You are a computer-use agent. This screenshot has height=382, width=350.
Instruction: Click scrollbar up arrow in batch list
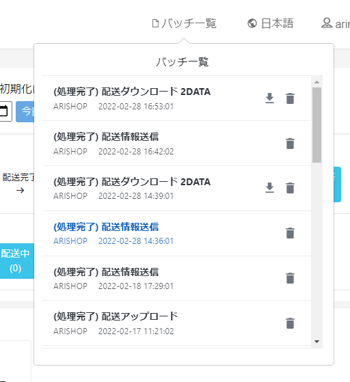317,82
